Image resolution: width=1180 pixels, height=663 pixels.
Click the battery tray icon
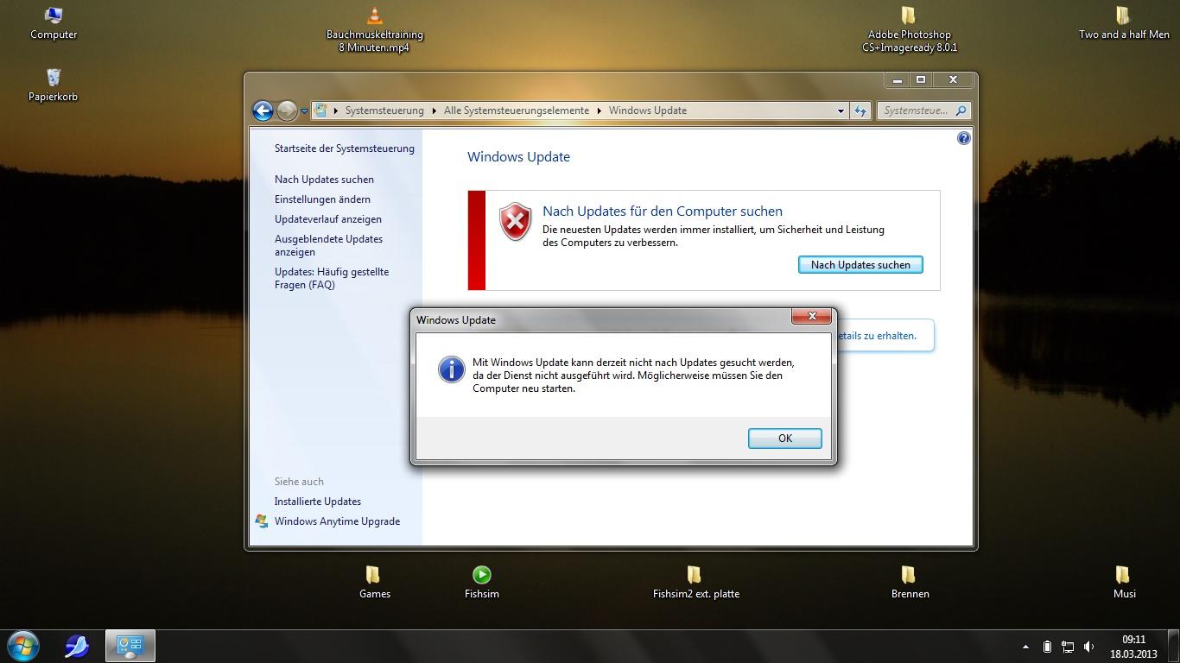click(x=1047, y=647)
